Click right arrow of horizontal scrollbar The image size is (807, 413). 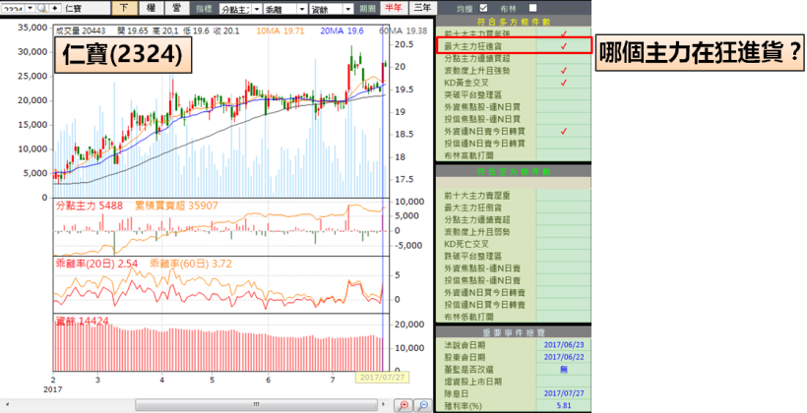(386, 404)
